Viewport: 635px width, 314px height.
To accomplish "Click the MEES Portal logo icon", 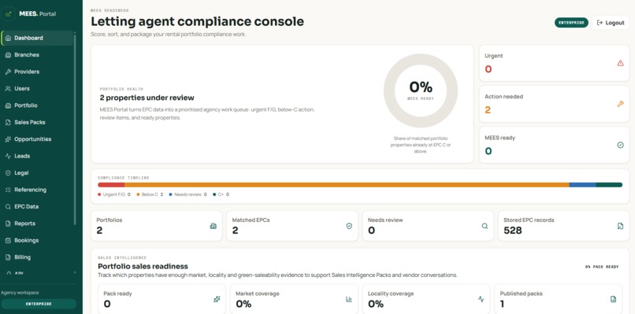I will 8,13.
